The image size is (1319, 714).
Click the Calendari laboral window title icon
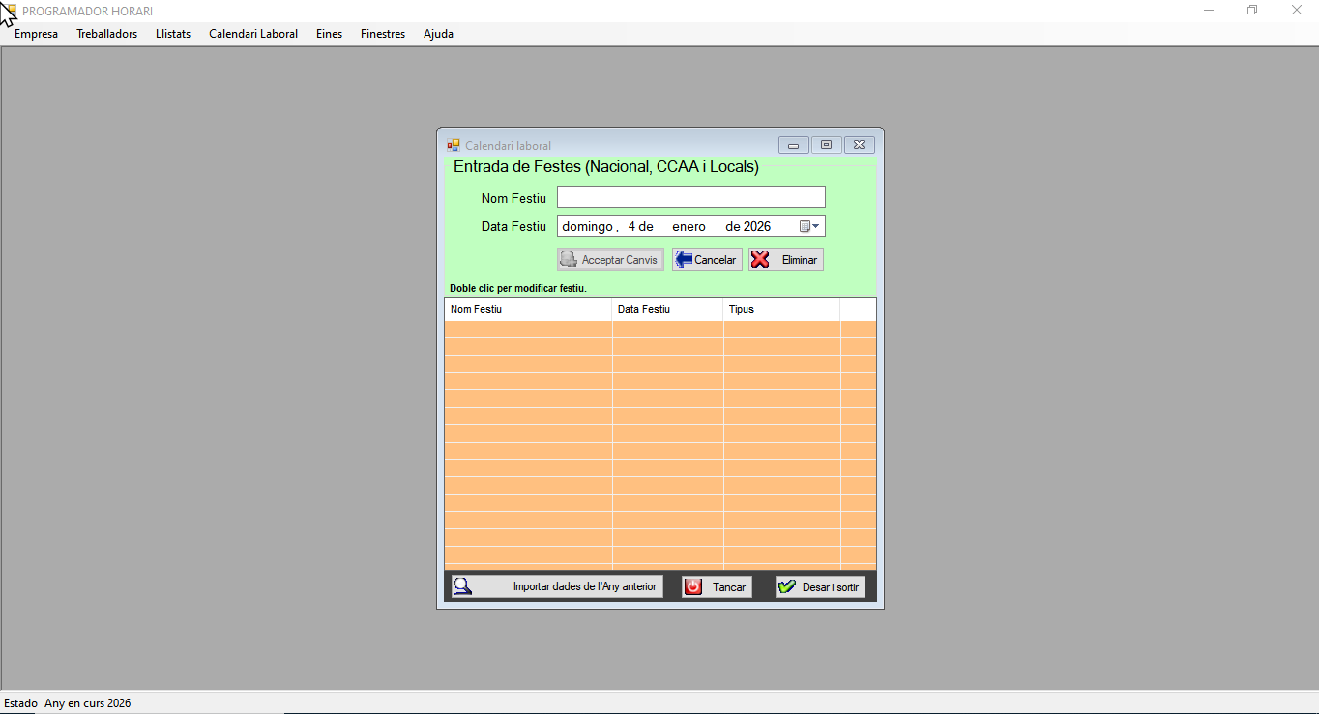pos(454,146)
